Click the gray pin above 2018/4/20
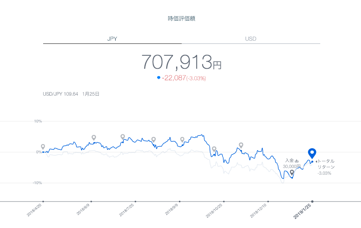 tap(43, 147)
